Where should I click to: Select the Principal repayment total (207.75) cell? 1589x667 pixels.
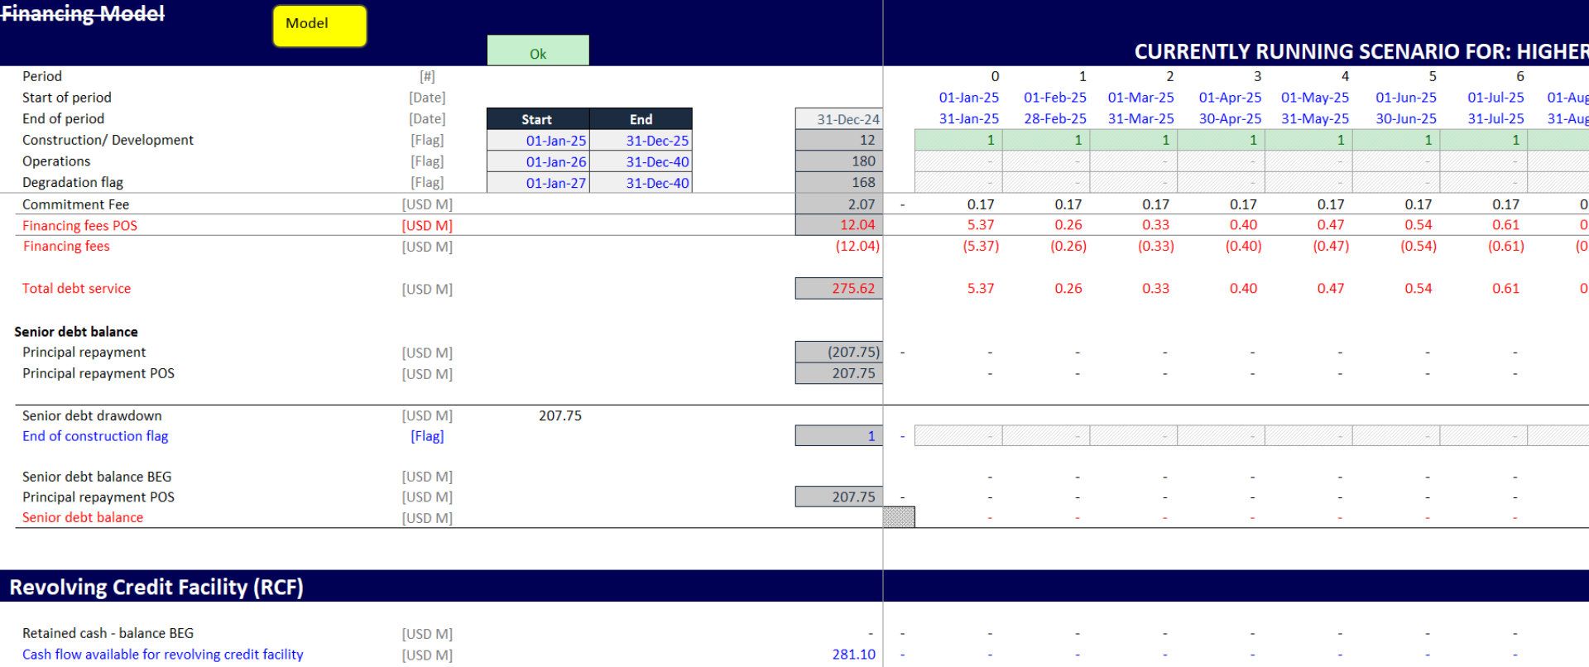(838, 353)
